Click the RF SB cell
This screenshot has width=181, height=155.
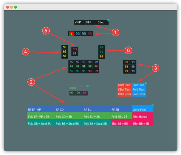click(121, 109)
